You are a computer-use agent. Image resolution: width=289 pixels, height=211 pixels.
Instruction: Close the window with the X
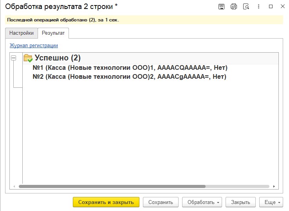coord(283,6)
